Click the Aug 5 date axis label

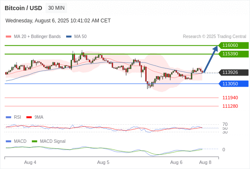pyautogui.click(x=103, y=163)
